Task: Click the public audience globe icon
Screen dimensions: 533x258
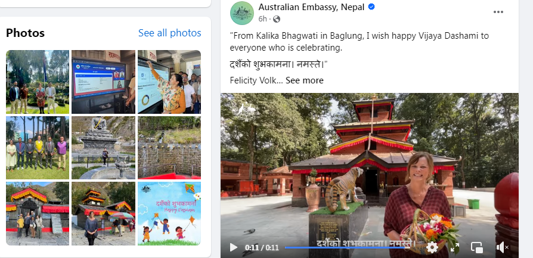Action: pos(277,19)
